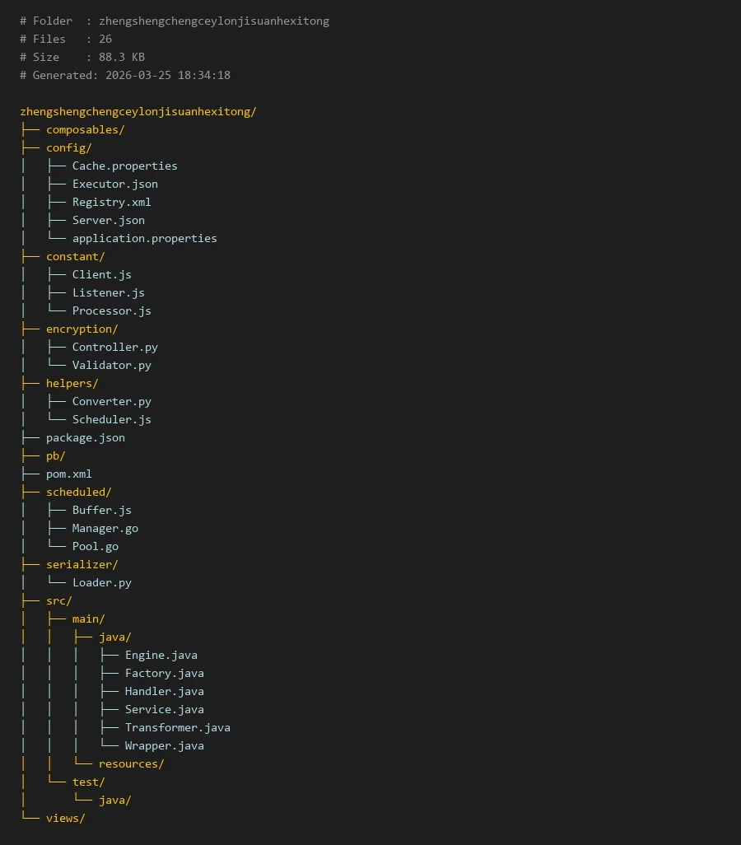
Task: Open Cache.properties file
Action: click(x=124, y=166)
